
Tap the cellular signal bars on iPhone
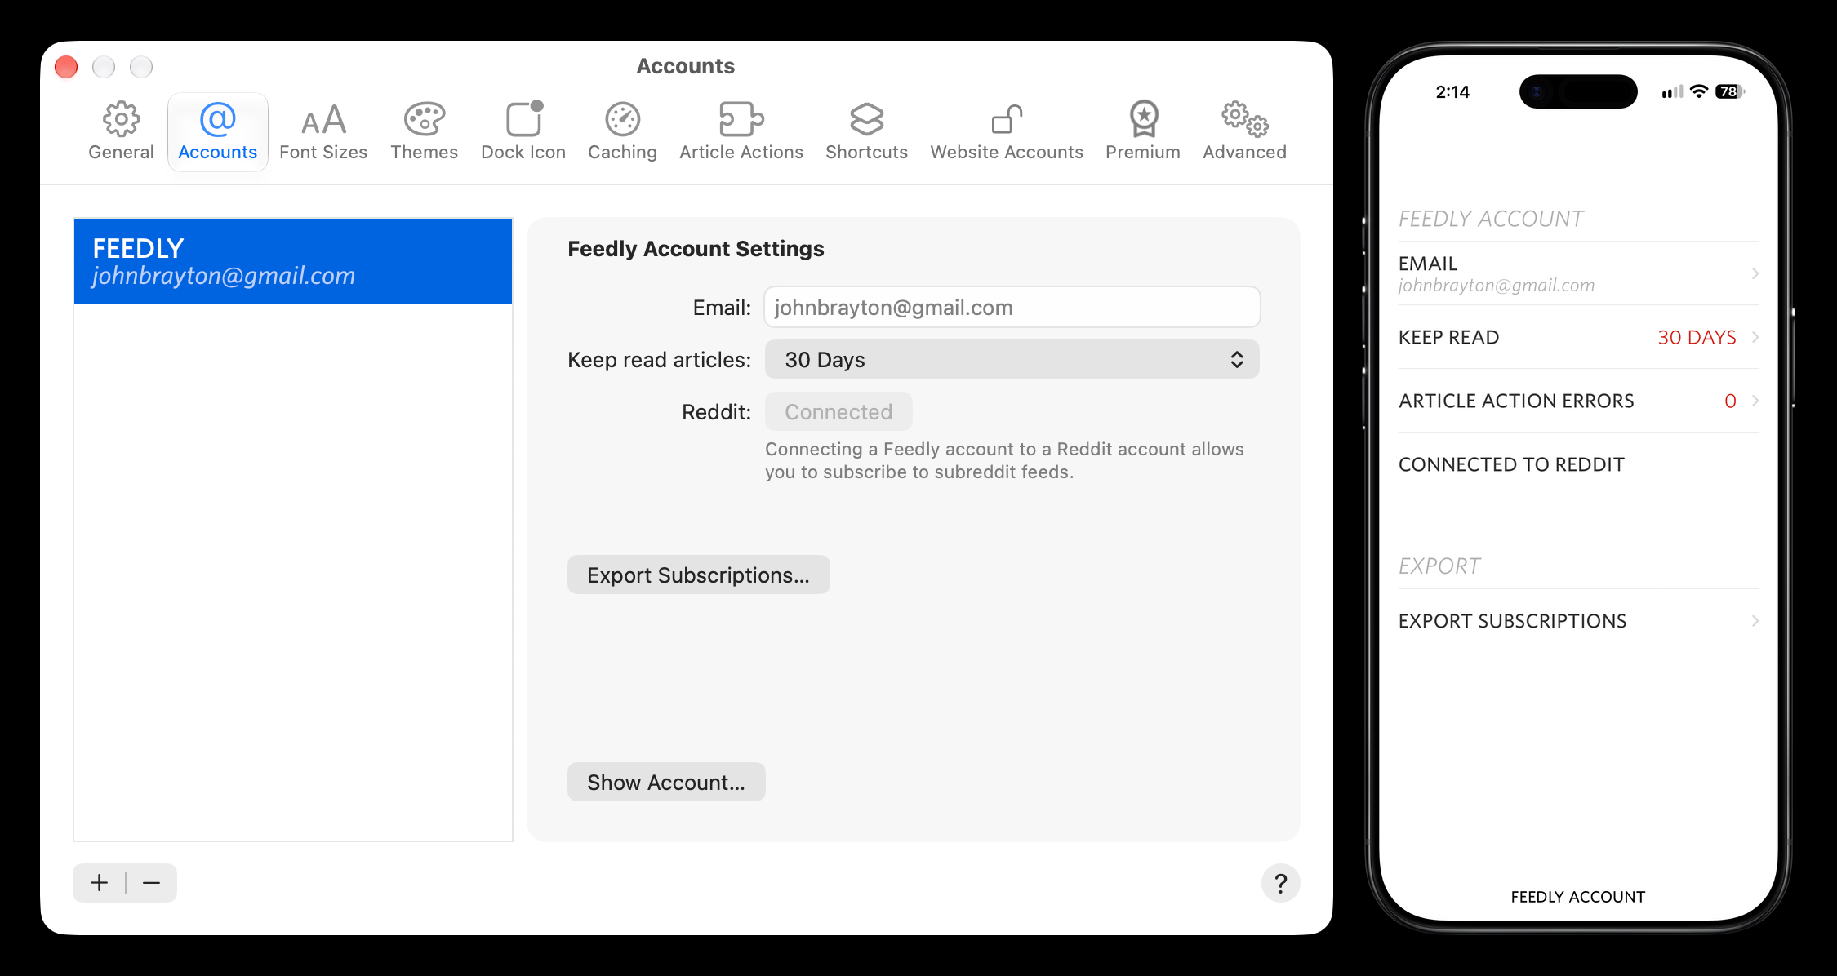(x=1672, y=91)
